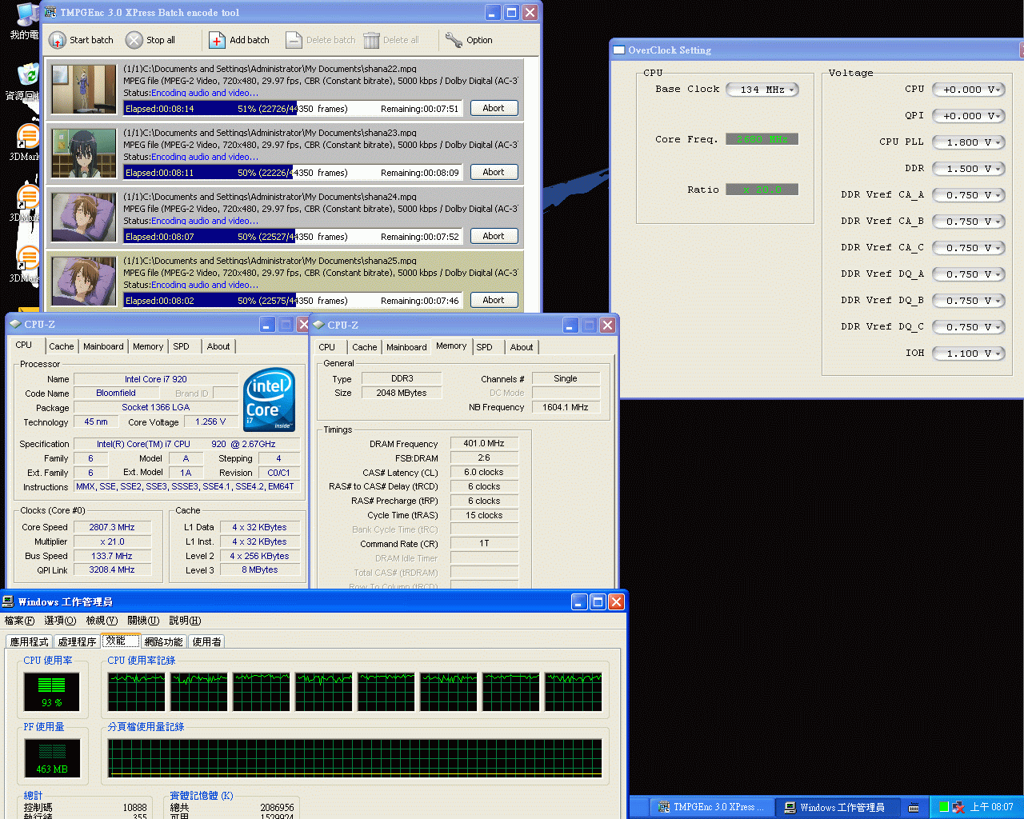Open the QPI voltage dropdown
Image resolution: width=1024 pixels, height=819 pixels.
[968, 116]
